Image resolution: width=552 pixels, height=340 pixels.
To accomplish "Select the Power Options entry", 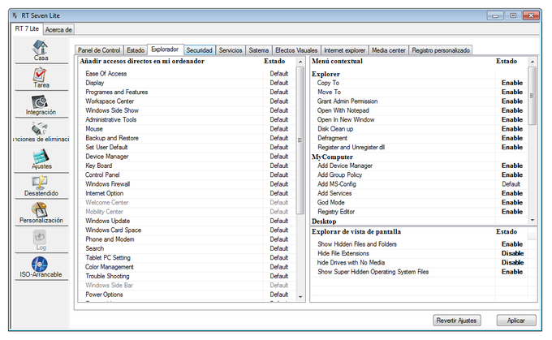I will [187, 295].
